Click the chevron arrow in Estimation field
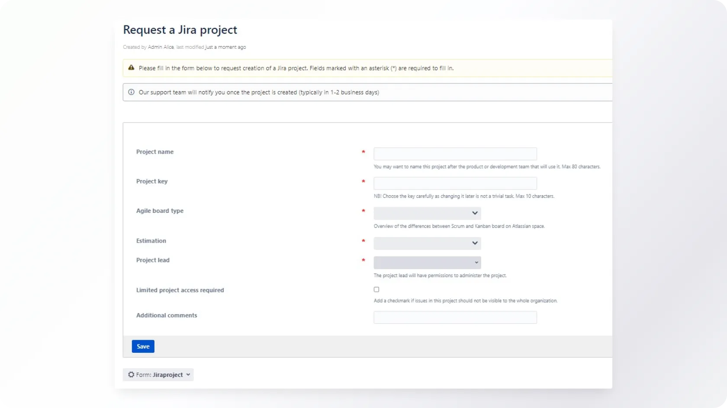This screenshot has width=727, height=408. tap(475, 243)
